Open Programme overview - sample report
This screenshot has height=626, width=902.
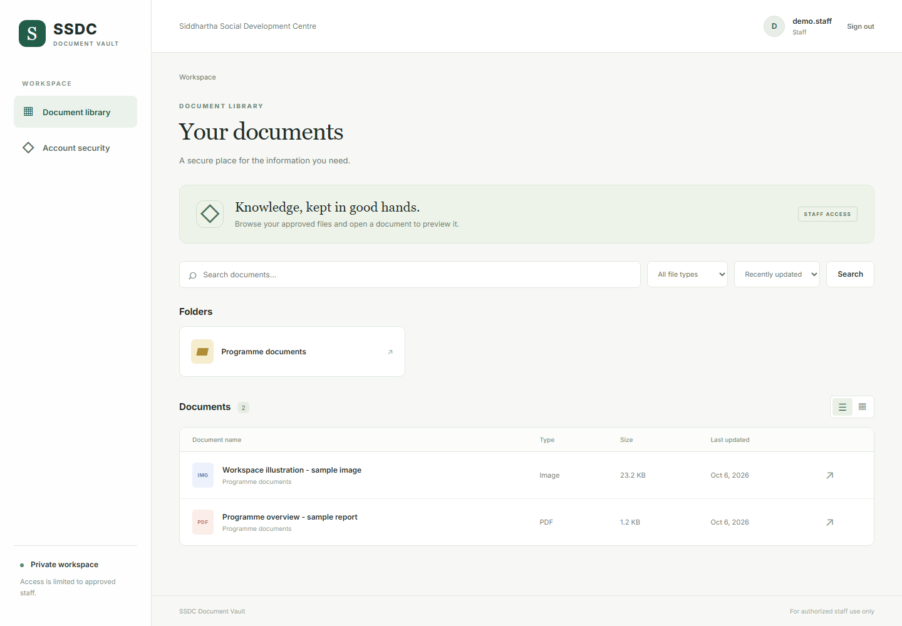[x=290, y=517]
